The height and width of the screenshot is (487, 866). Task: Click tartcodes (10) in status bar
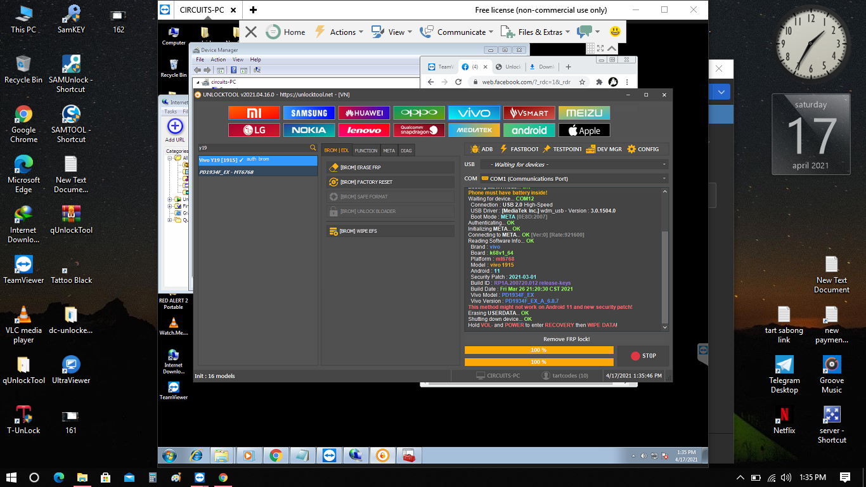coord(565,375)
